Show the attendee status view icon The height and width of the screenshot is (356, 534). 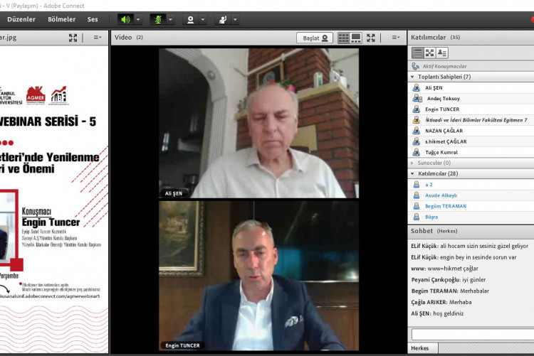point(442,53)
